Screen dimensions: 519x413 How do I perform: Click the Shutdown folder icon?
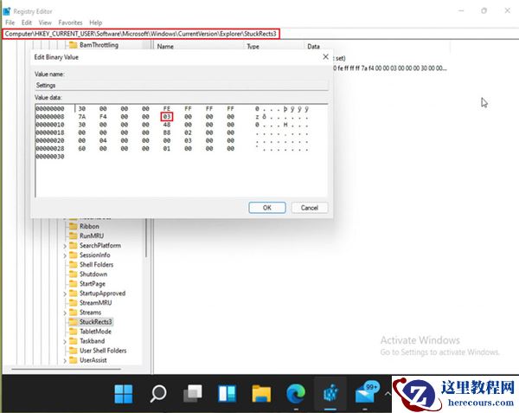coord(74,274)
